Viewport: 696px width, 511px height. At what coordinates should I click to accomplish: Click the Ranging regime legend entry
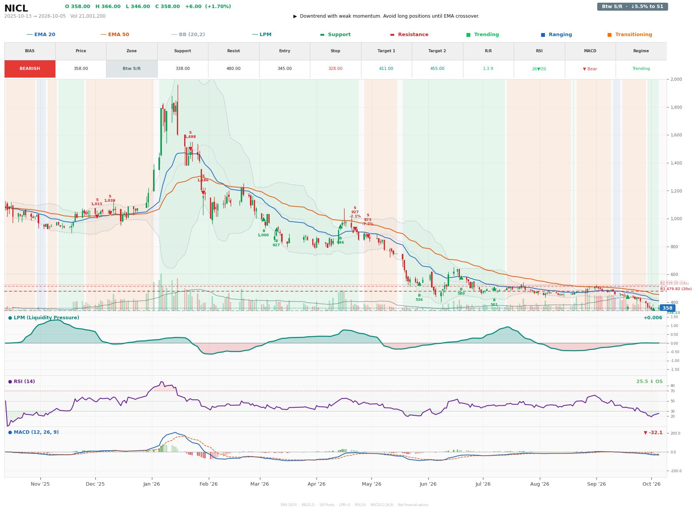click(556, 35)
